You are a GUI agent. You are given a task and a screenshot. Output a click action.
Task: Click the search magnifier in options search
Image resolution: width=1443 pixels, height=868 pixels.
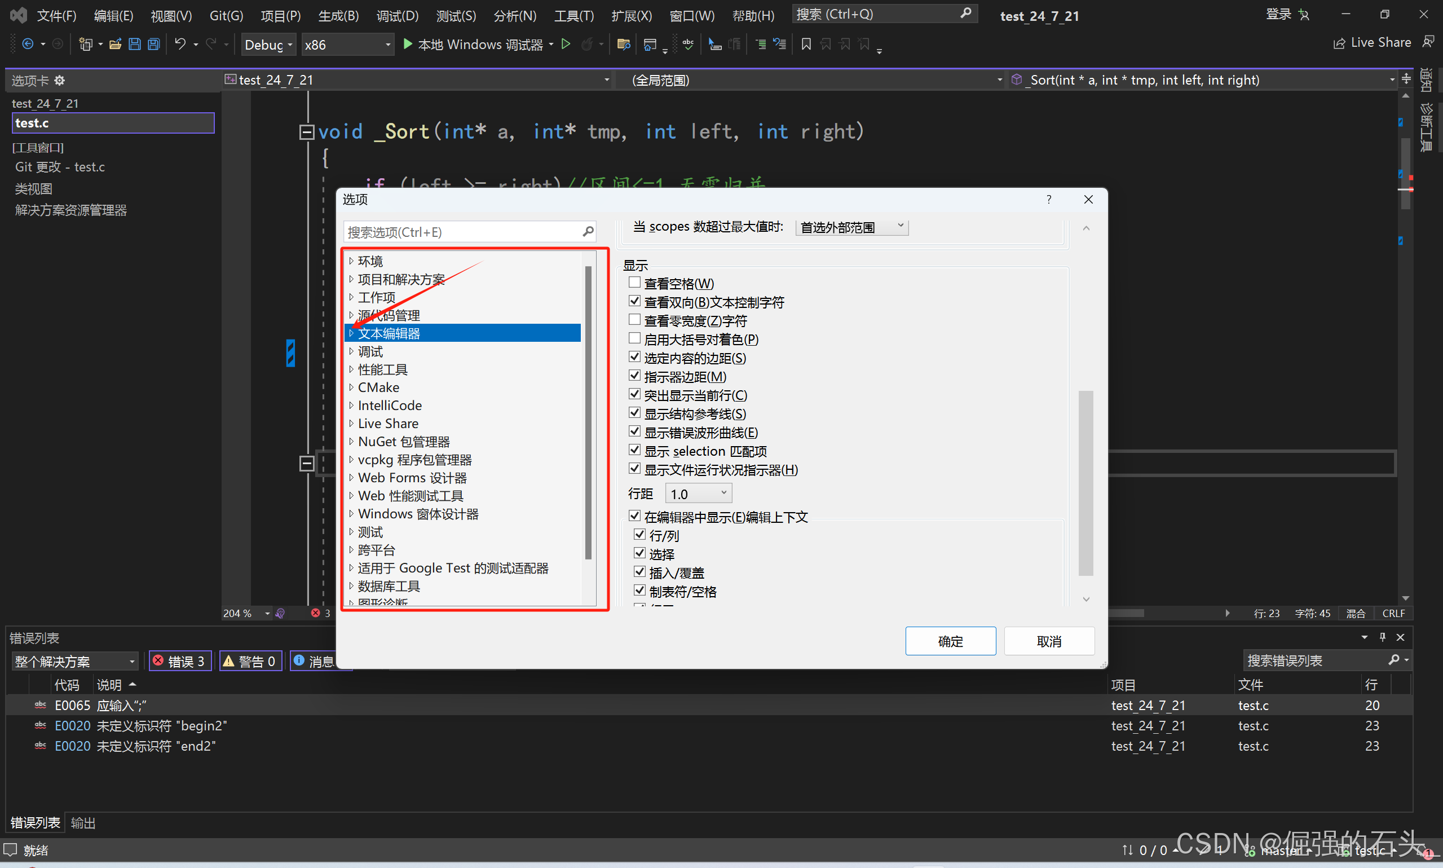pos(588,232)
